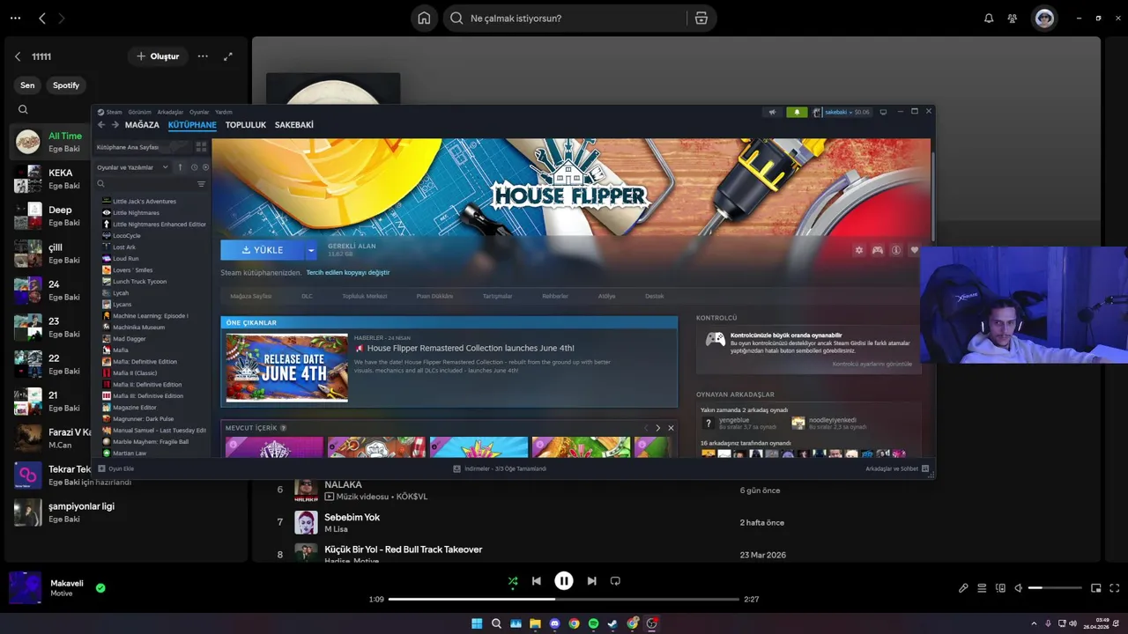Open the Spotify miniplayer
The height and width of the screenshot is (634, 1128).
click(1096, 587)
